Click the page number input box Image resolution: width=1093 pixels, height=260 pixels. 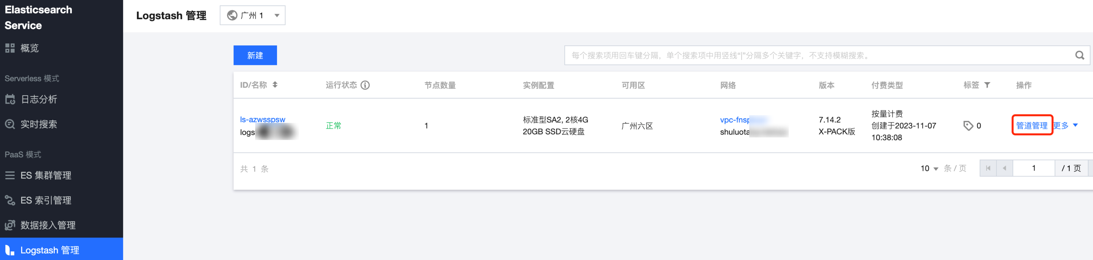click(x=1034, y=169)
